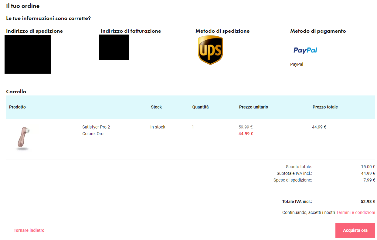Screen dimensions: 377x240
Task: Click the Totale IVA incl. amount 52.98 €
Action: [368, 202]
